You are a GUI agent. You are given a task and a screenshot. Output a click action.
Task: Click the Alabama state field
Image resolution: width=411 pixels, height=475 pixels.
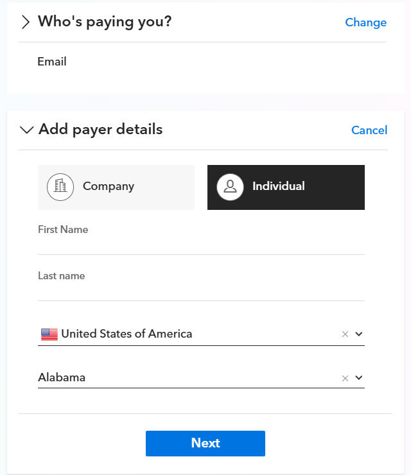(x=201, y=378)
